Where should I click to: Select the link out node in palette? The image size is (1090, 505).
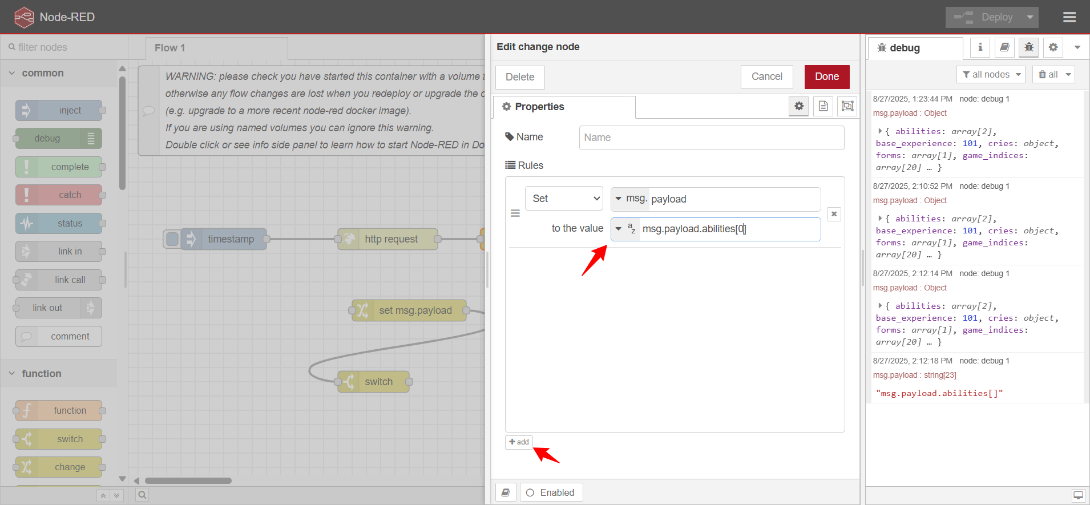tap(59, 308)
